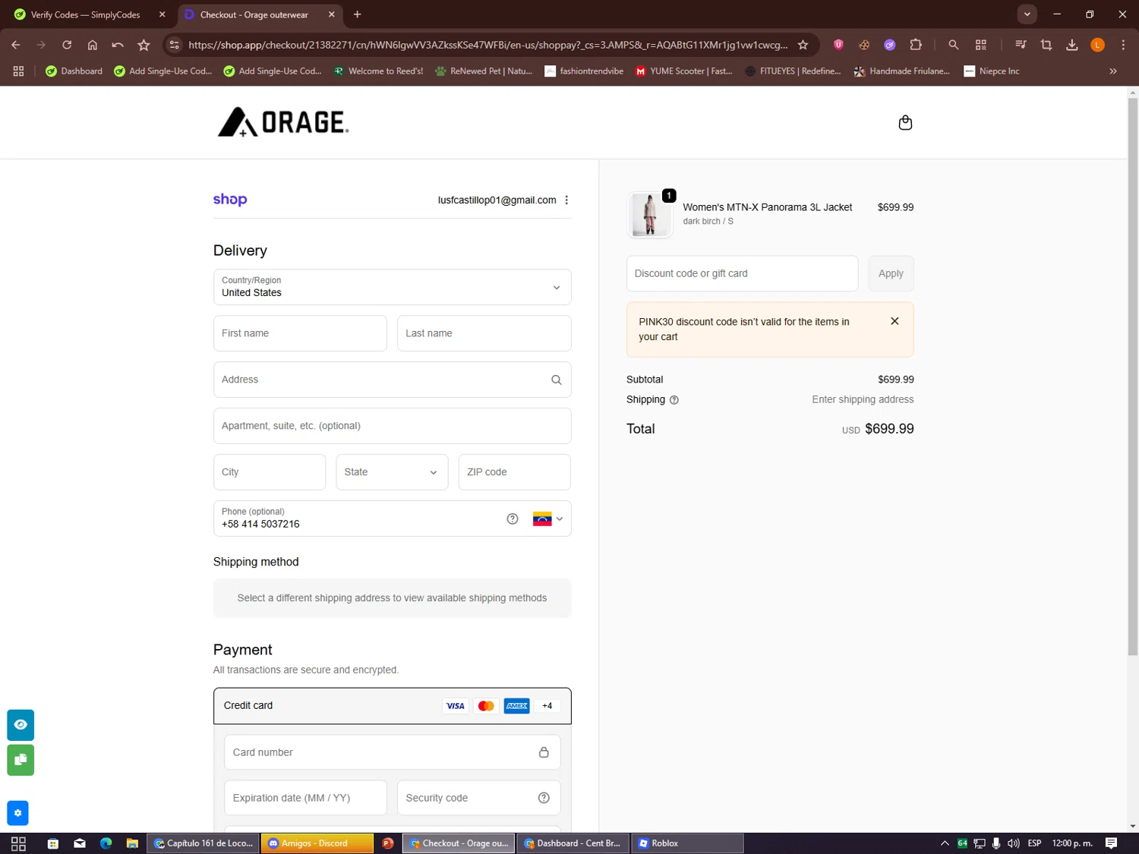Open the browser profile avatar

[1097, 45]
